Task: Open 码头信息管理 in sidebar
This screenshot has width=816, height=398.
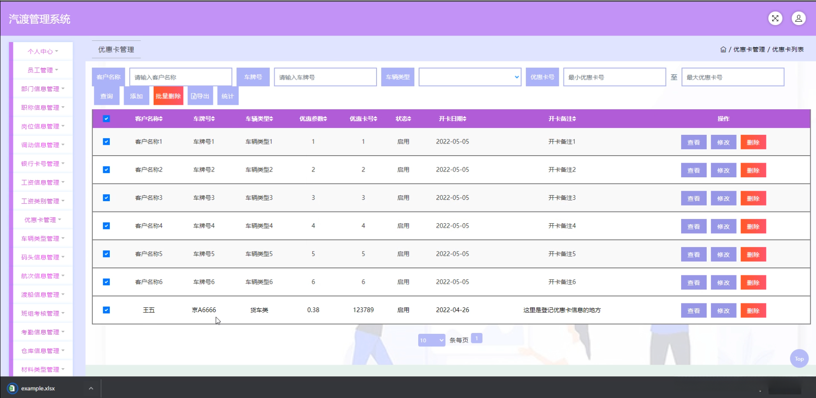Action: [x=43, y=257]
